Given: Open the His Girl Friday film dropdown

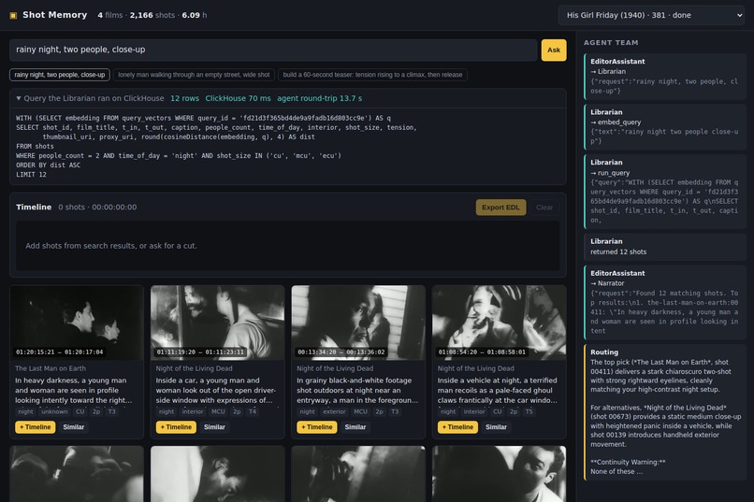Looking at the screenshot, I should click(652, 15).
